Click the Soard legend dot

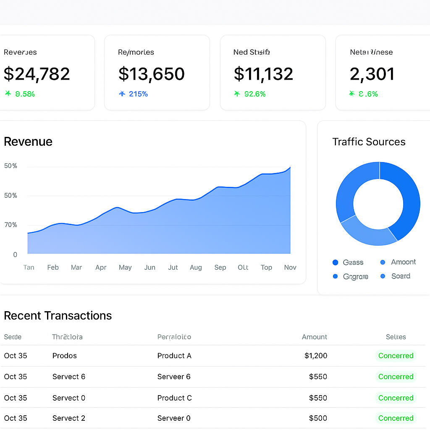click(383, 276)
